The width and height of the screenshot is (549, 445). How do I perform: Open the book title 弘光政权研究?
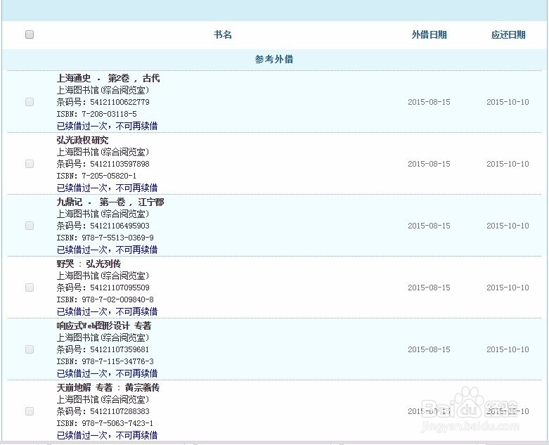[83, 140]
